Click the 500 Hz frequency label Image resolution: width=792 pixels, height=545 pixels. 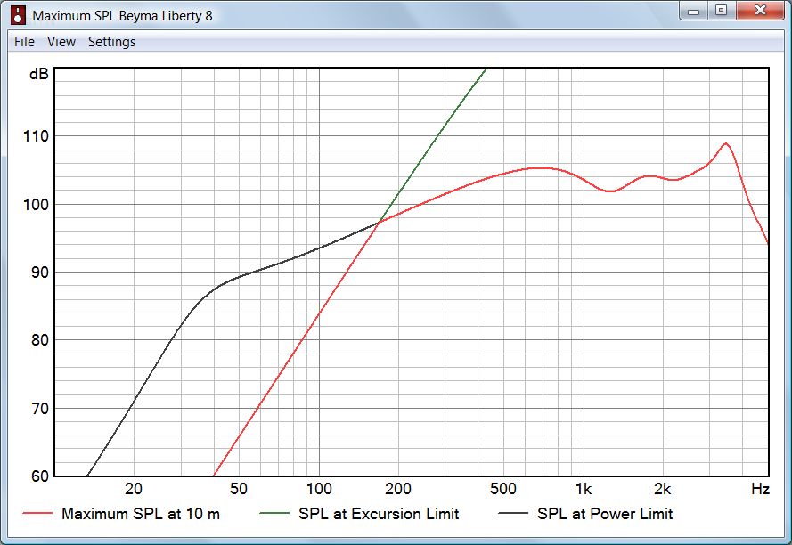[503, 489]
